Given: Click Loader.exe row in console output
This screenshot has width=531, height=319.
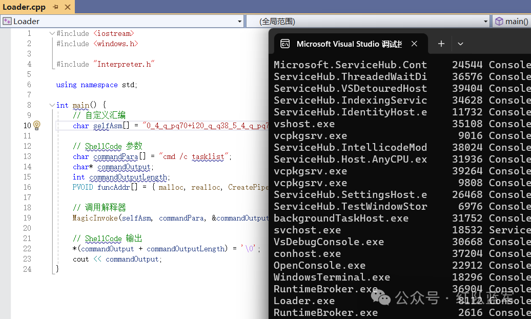Looking at the screenshot, I should click(304, 301).
